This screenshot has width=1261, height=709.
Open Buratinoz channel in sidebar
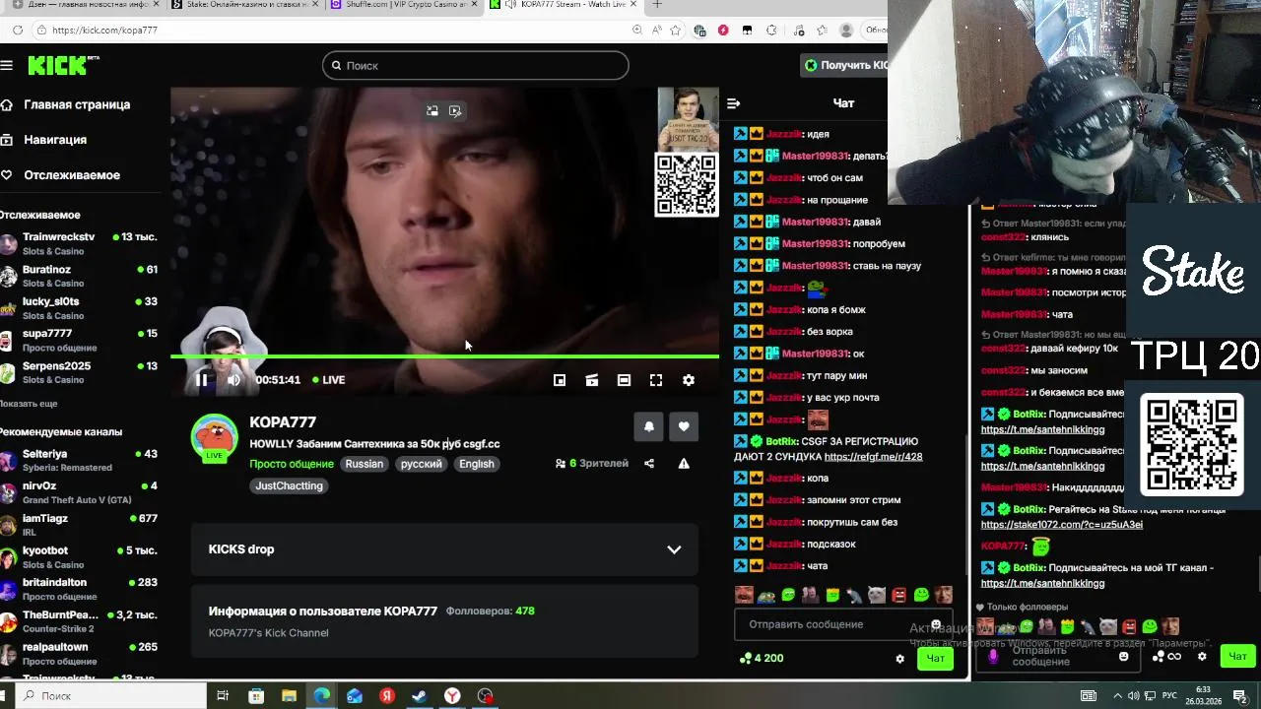79,276
